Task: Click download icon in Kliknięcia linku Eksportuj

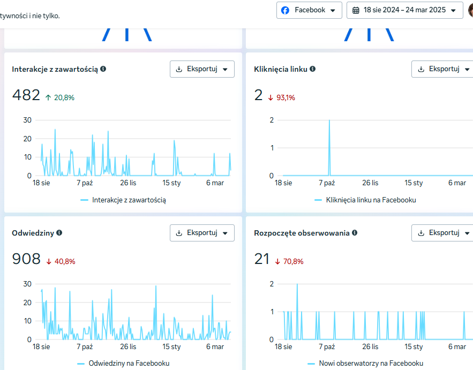Action: pyautogui.click(x=421, y=69)
